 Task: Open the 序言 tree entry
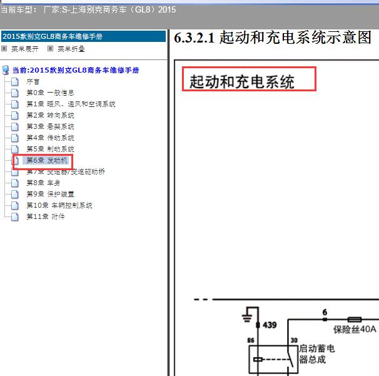(x=33, y=82)
